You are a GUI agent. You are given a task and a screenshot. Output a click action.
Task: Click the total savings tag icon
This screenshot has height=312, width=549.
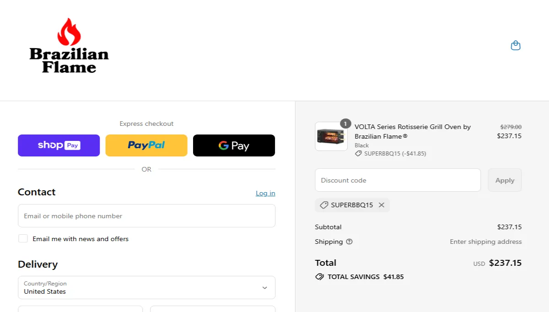click(x=319, y=277)
